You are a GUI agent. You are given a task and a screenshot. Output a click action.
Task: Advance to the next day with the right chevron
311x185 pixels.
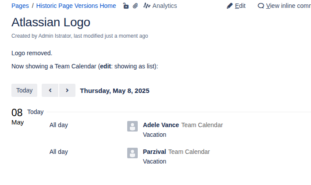(x=67, y=90)
